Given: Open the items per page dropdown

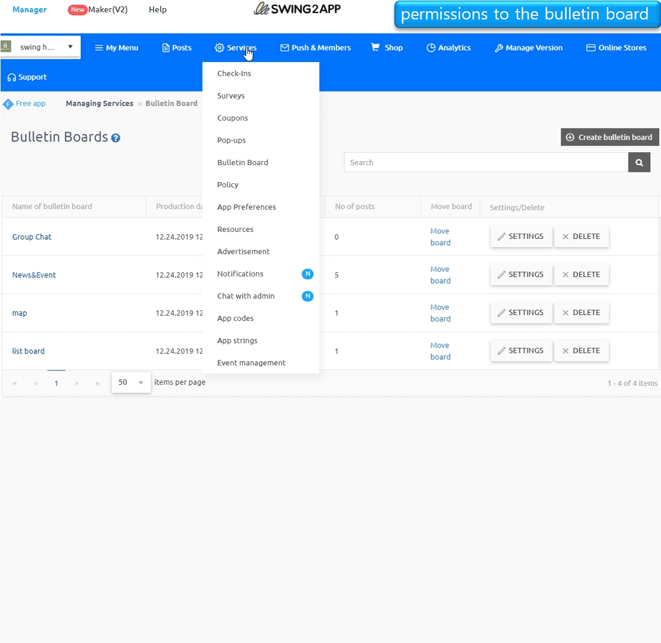Looking at the screenshot, I should (131, 382).
